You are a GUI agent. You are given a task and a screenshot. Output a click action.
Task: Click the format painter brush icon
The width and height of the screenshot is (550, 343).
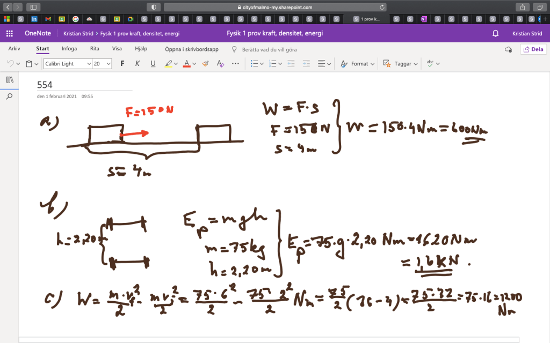pos(205,63)
